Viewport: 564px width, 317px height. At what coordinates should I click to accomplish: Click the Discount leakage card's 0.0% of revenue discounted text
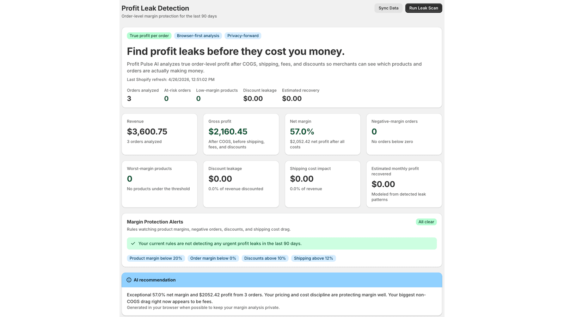236,189
